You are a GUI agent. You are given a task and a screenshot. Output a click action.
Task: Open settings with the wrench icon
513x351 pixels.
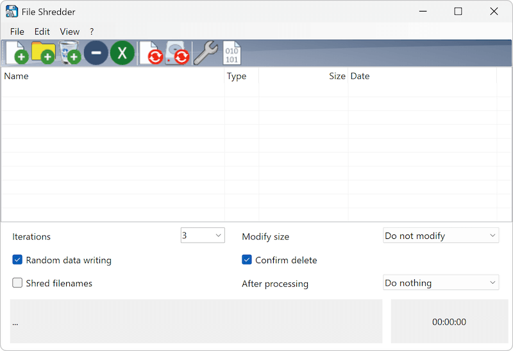(x=205, y=53)
